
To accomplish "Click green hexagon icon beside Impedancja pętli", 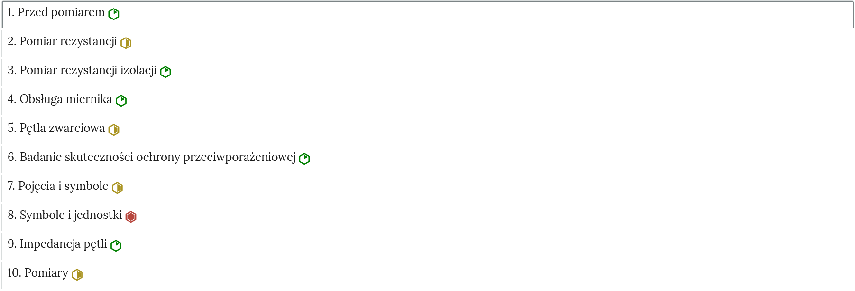I will 116,246.
